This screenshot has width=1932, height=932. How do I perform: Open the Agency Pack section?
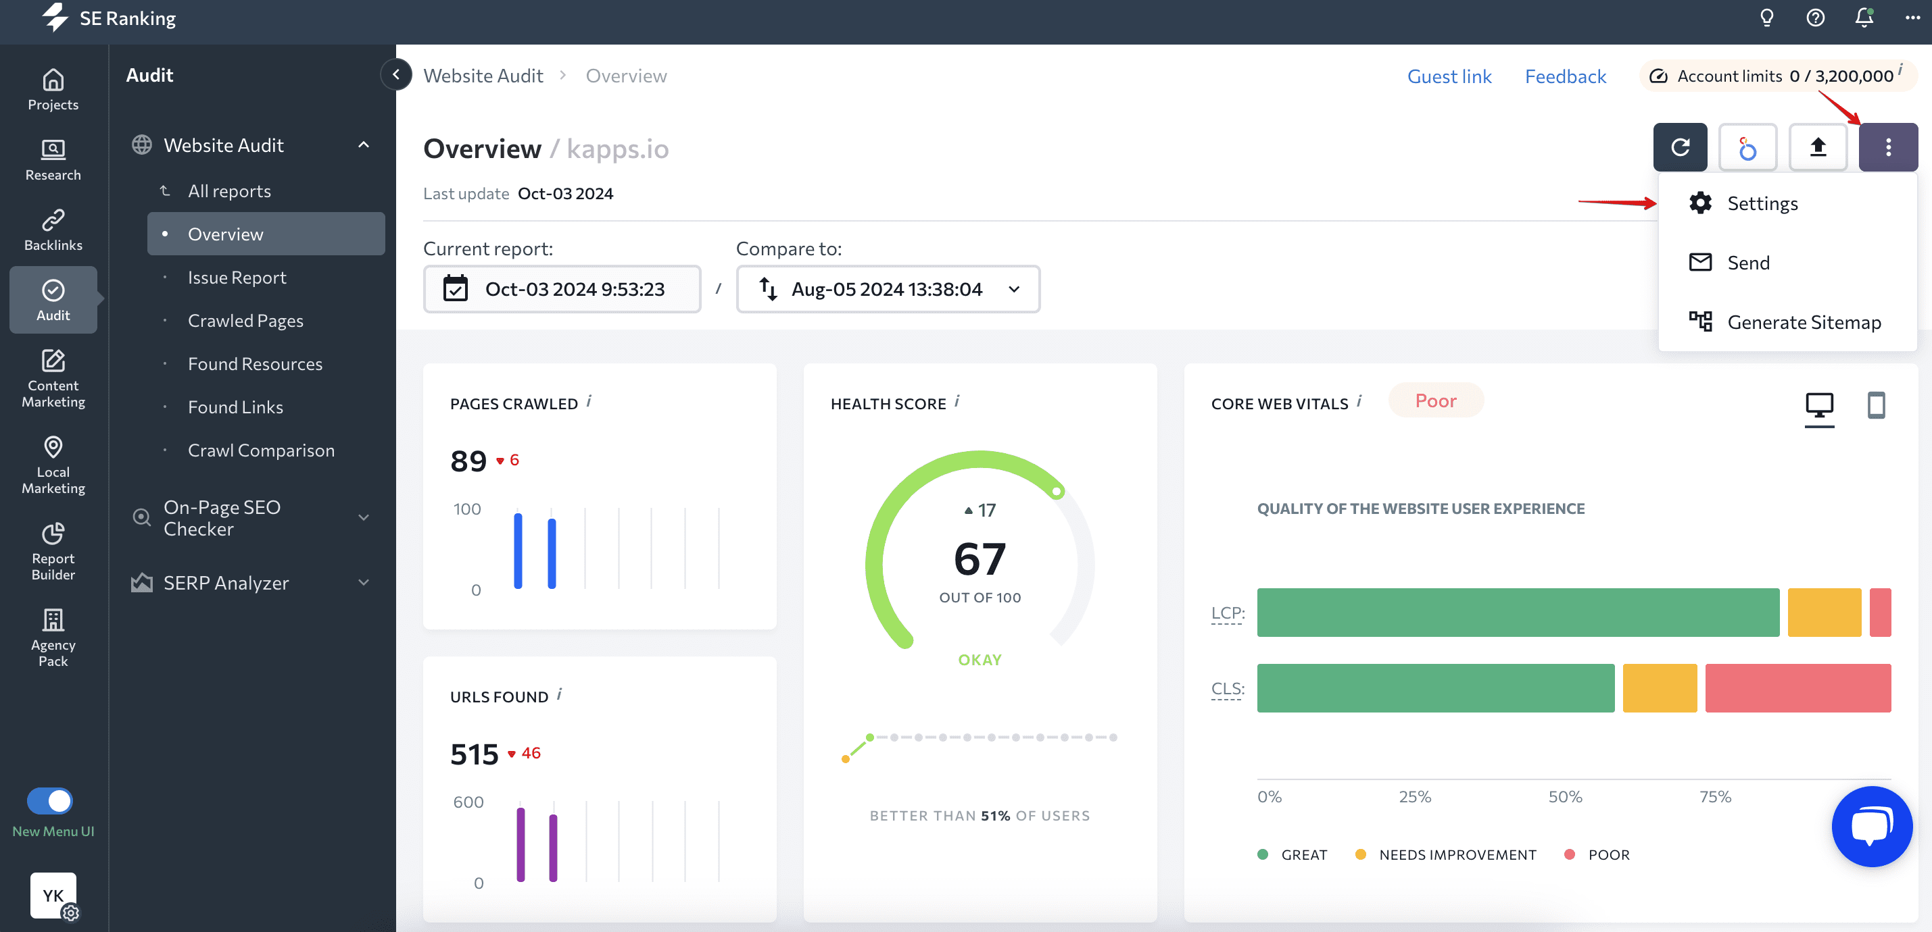pos(53,637)
